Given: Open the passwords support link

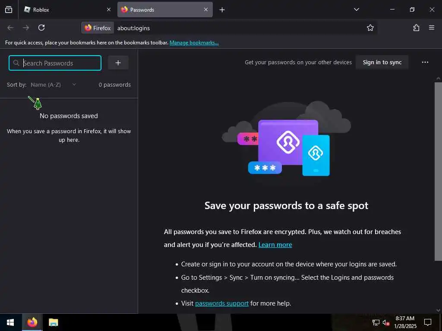Looking at the screenshot, I should point(222,303).
